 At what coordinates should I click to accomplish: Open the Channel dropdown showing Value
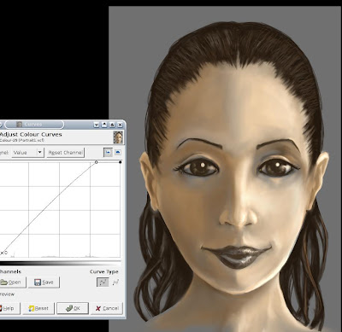pos(27,153)
